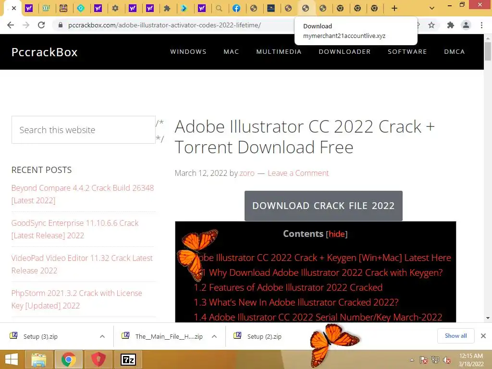Open author zoro's profile link
The height and width of the screenshot is (369, 492).
point(247,173)
